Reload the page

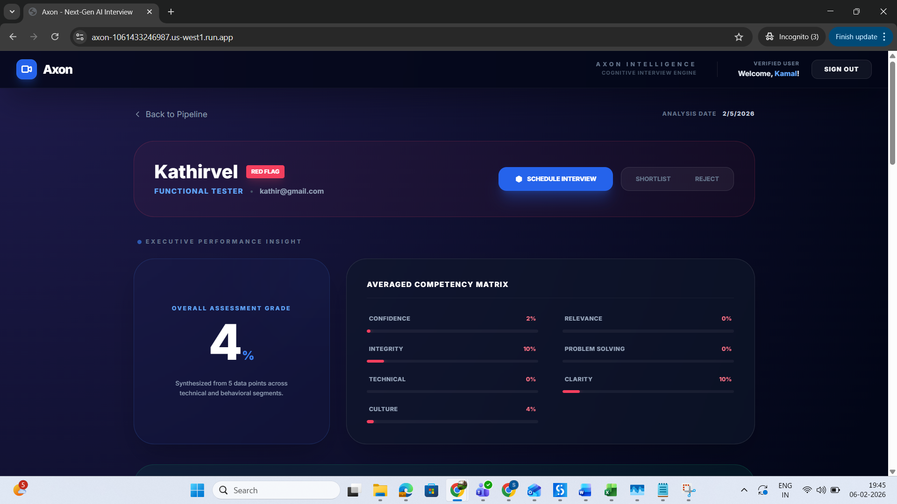[x=55, y=37]
